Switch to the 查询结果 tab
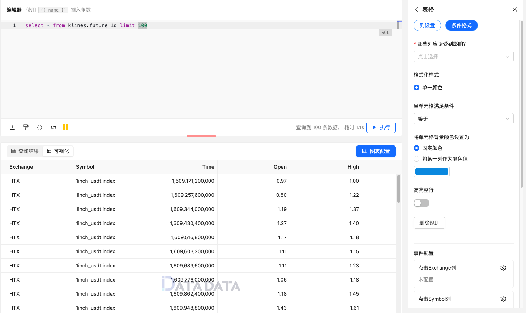The height and width of the screenshot is (313, 526). [x=24, y=151]
